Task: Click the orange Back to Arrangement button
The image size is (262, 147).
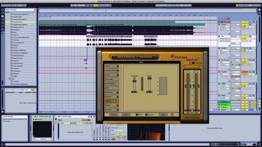Action: pos(228,19)
